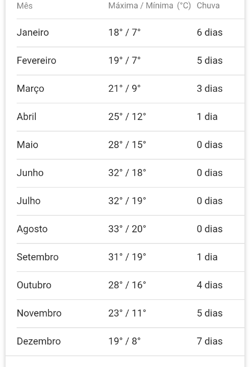This screenshot has height=367, width=250.
Task: Select the Fevereiro month label
Action: point(36,60)
